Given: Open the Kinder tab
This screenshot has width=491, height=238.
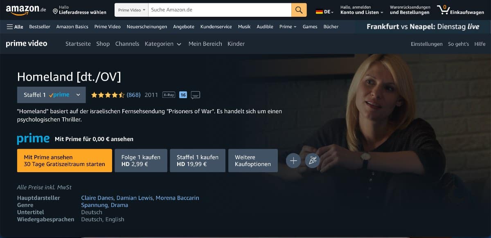Looking at the screenshot, I should coord(236,44).
